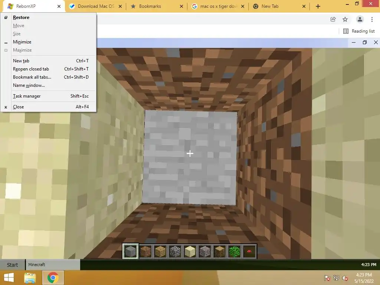Open the network tray icon
This screenshot has width=380, height=285.
pyautogui.click(x=336, y=278)
